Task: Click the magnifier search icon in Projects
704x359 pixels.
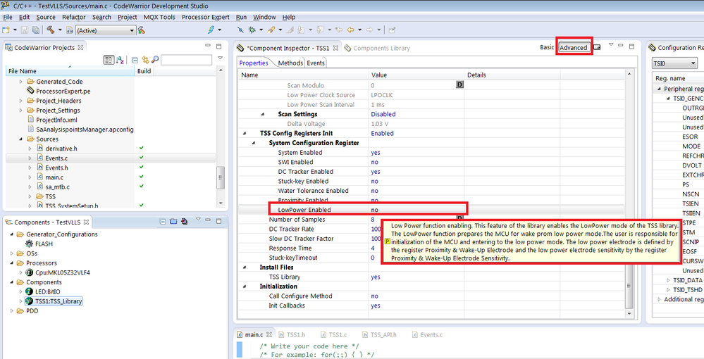Action: click(155, 60)
